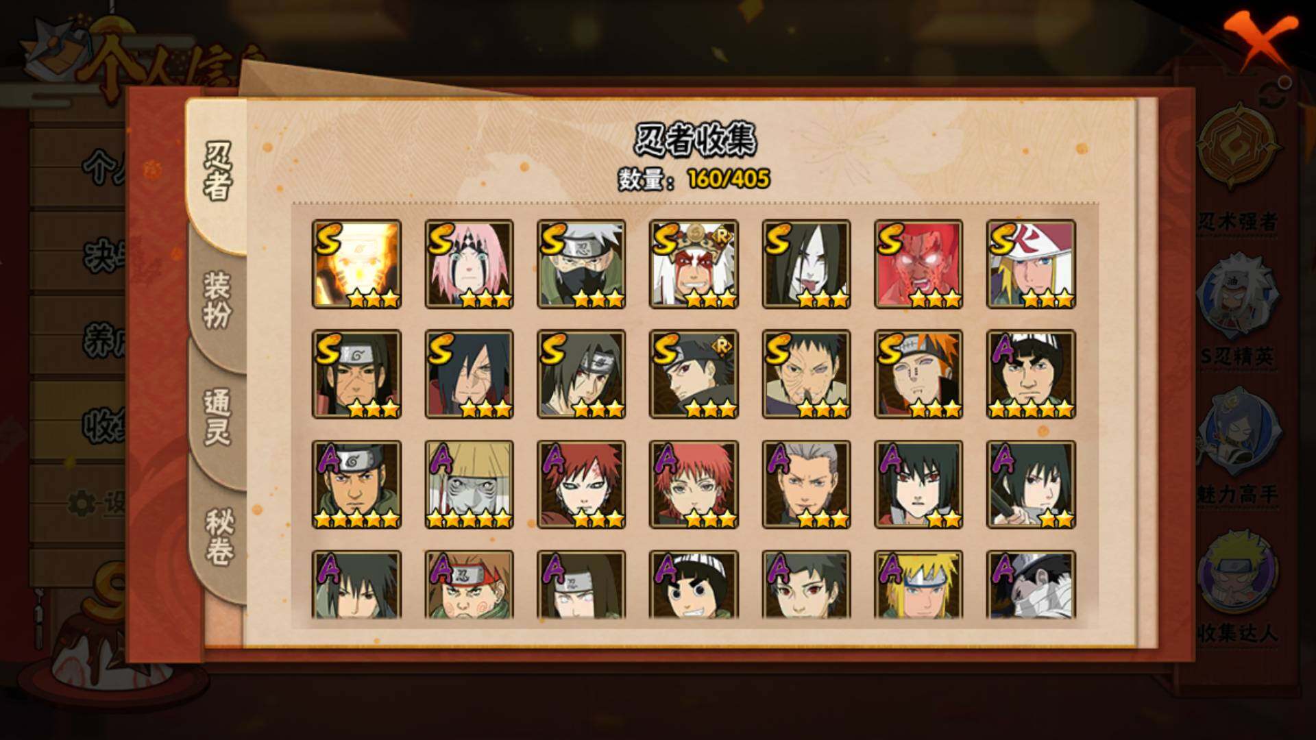Screen dimensions: 1316x740
Task: Open the Orochimaru S-rank ninja card
Action: (x=806, y=264)
